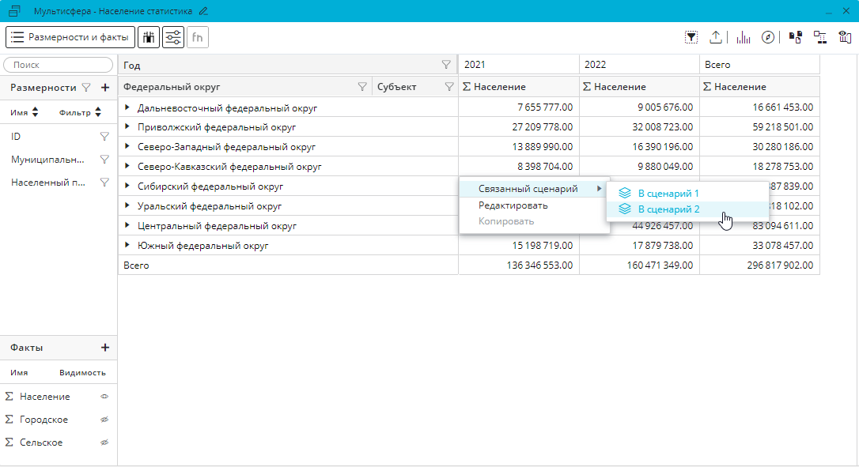Click the Поиск search field

[59, 65]
